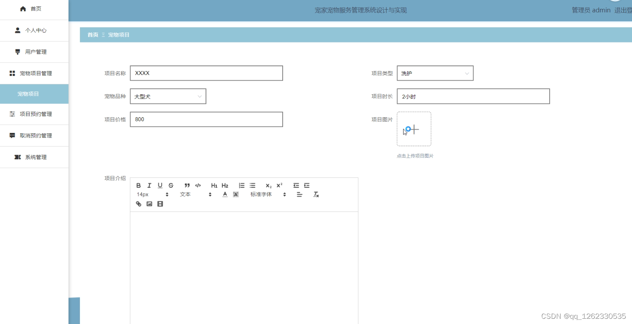This screenshot has width=632, height=324.
Task: Apply superscript formatting
Action: coord(279,185)
